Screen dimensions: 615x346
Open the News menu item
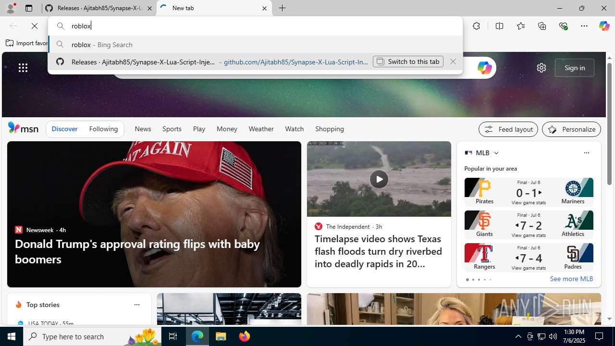[x=143, y=129]
